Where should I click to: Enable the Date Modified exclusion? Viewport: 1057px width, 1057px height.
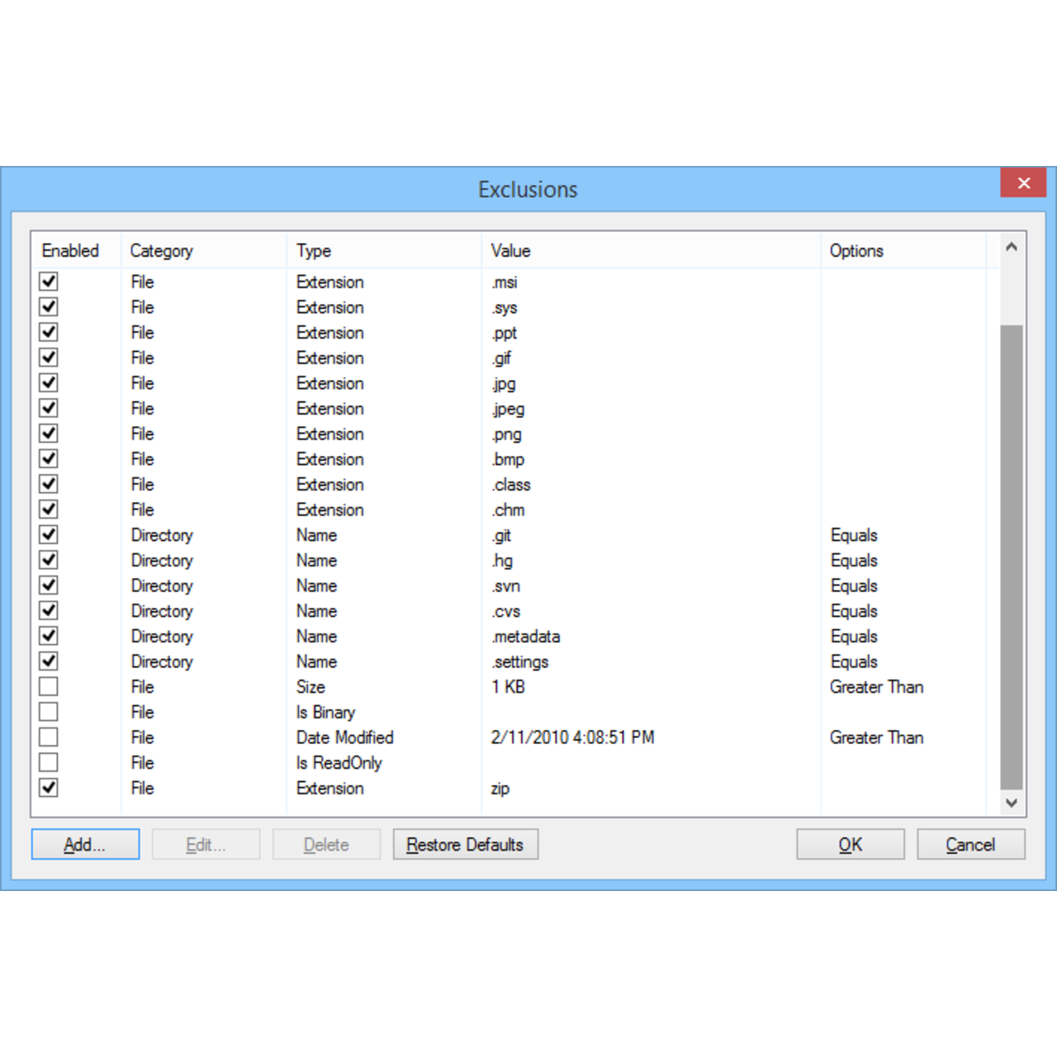coord(48,737)
